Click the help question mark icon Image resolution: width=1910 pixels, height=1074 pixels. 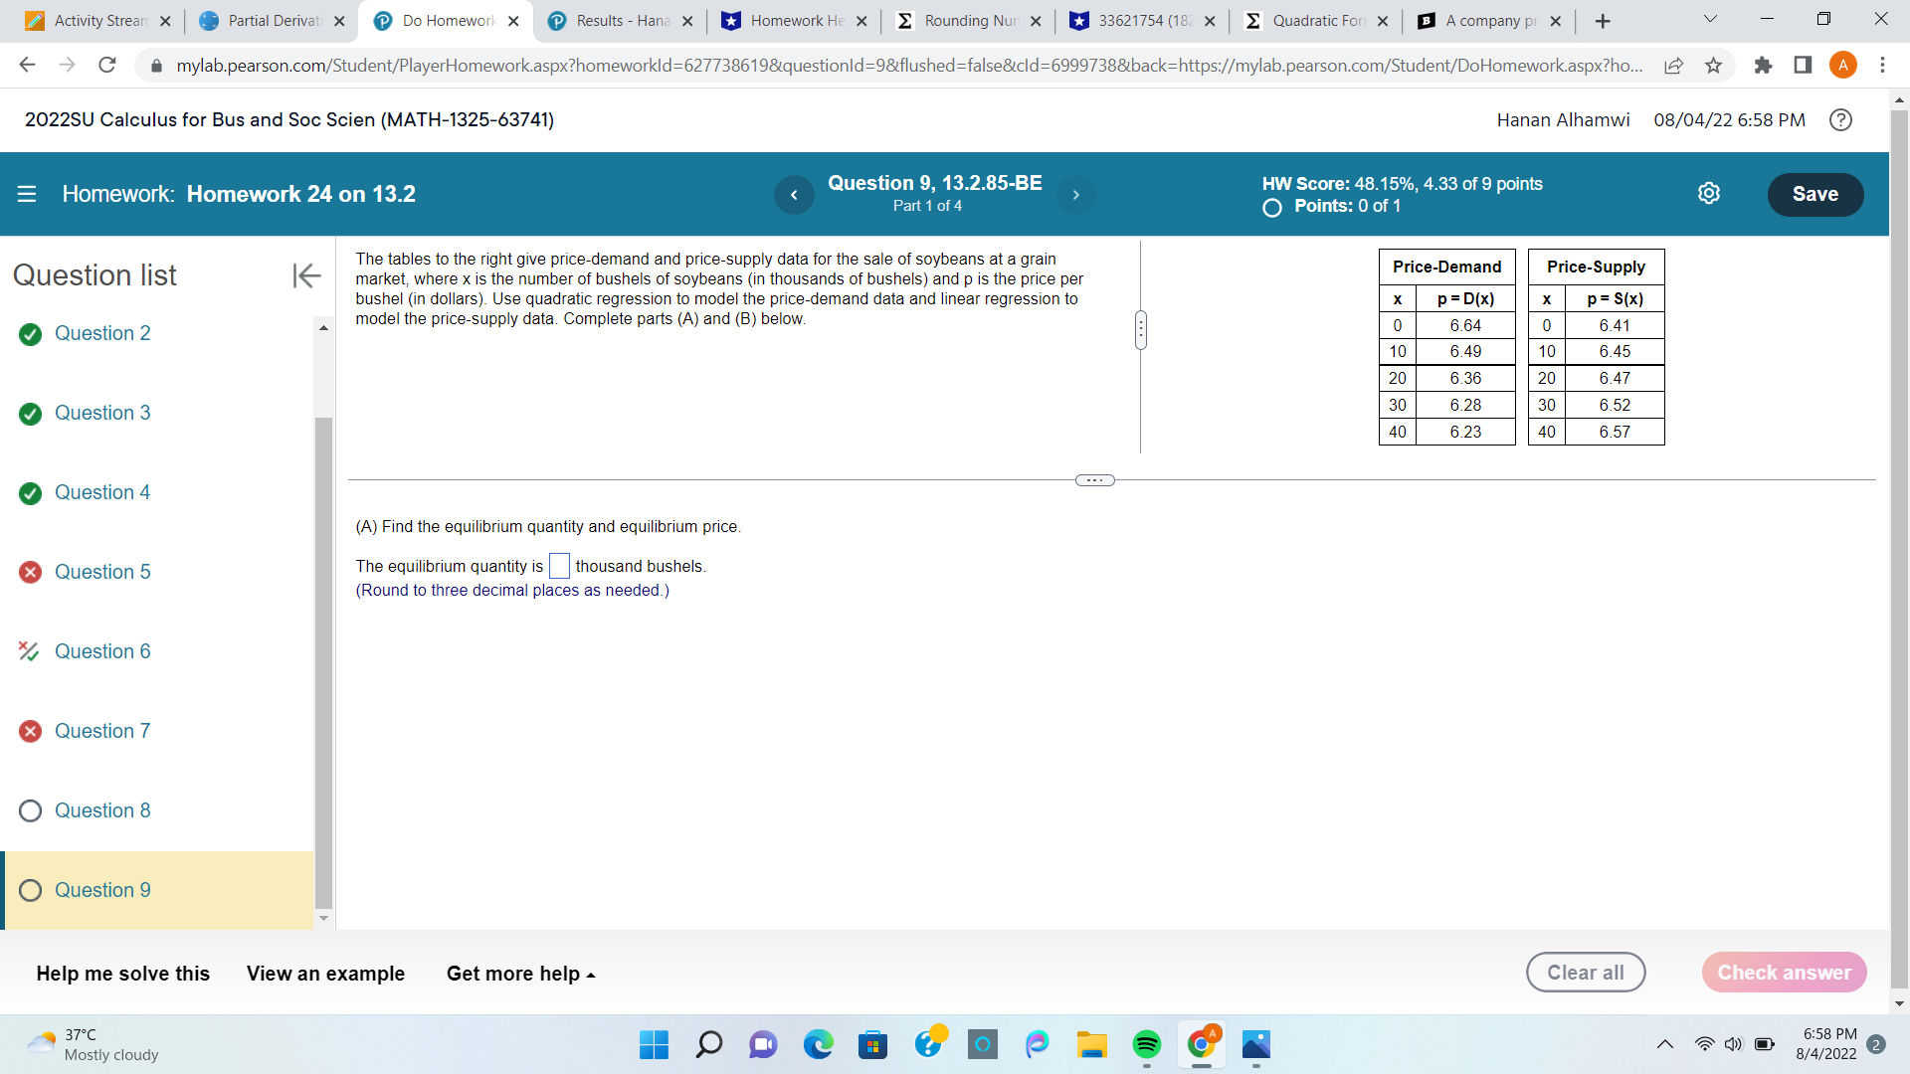[1840, 120]
